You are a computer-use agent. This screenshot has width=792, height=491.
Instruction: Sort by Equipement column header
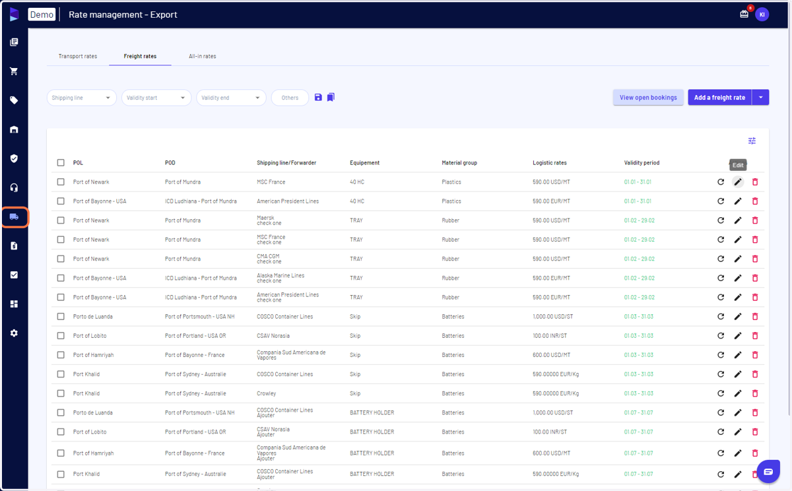click(x=365, y=163)
